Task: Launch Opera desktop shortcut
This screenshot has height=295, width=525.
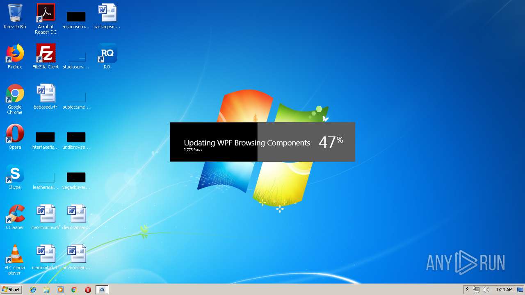Action: (15, 137)
